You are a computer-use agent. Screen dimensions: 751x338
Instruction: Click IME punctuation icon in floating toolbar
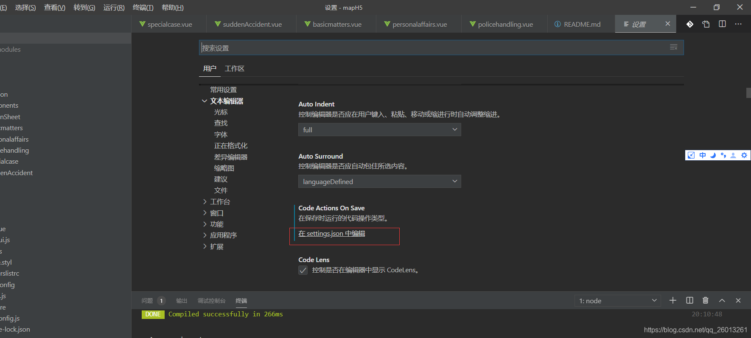(x=723, y=155)
